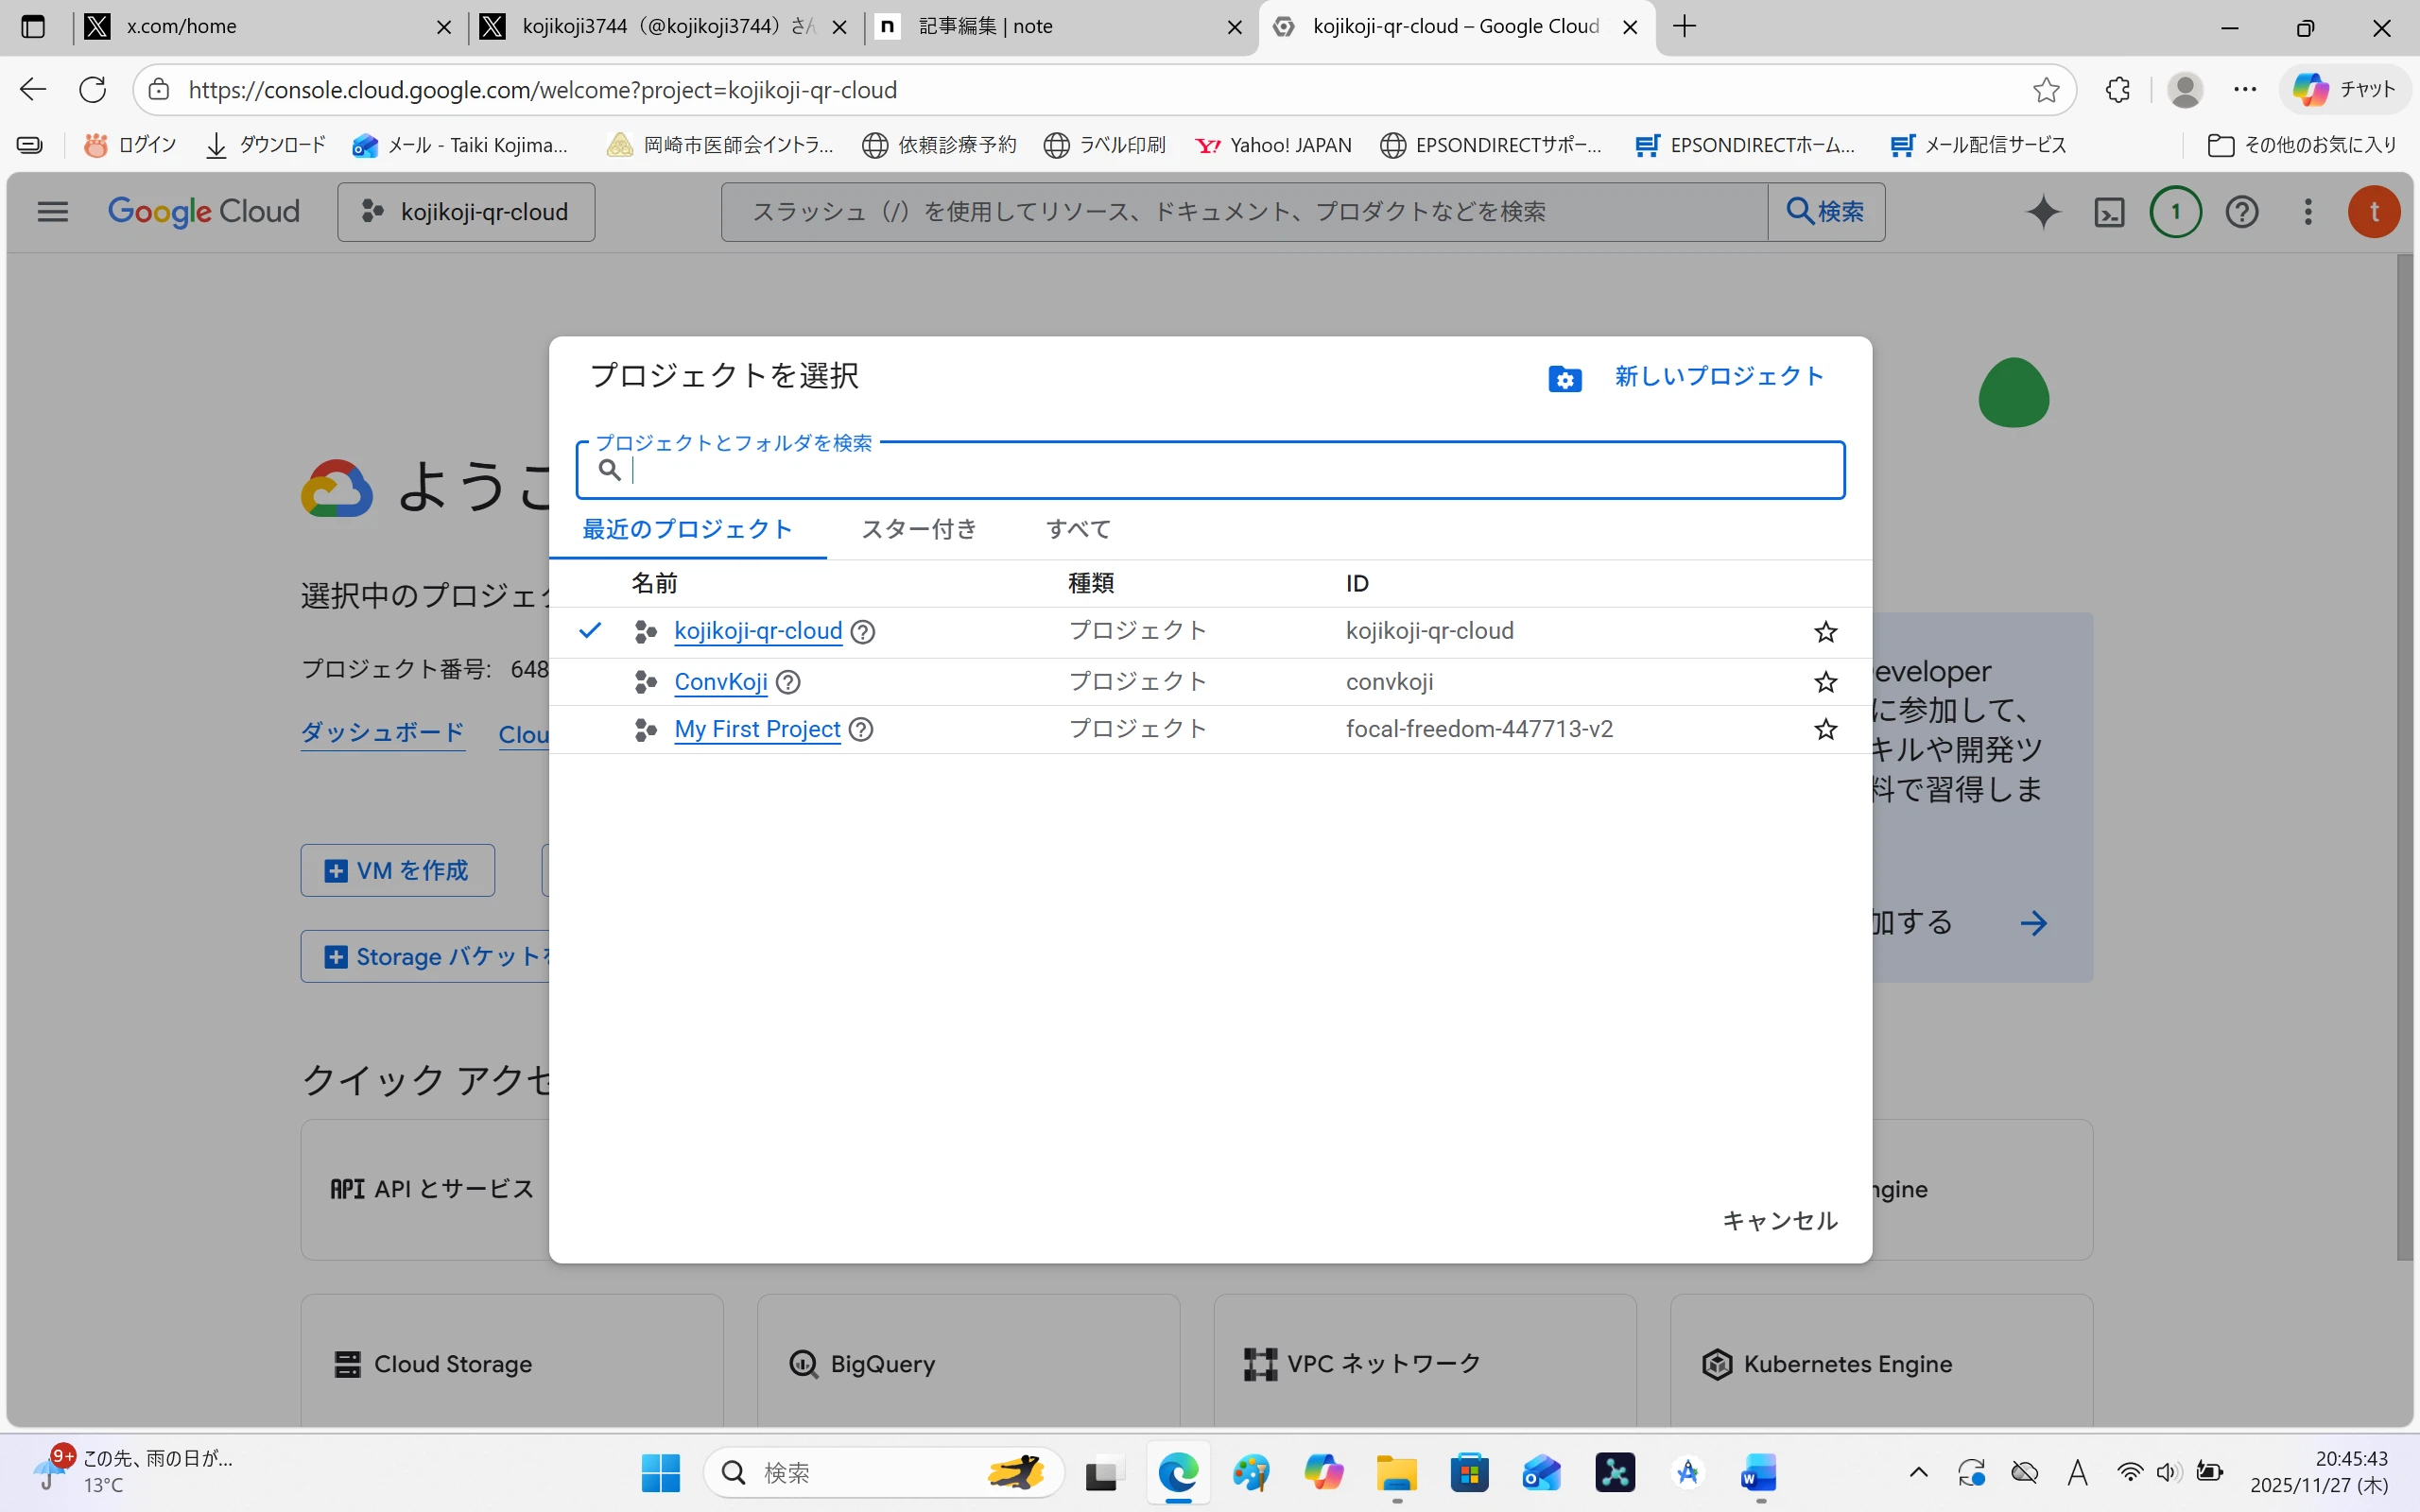Click the help icon beside My First Project
Image resolution: width=2420 pixels, height=1512 pixels.
[x=861, y=730]
